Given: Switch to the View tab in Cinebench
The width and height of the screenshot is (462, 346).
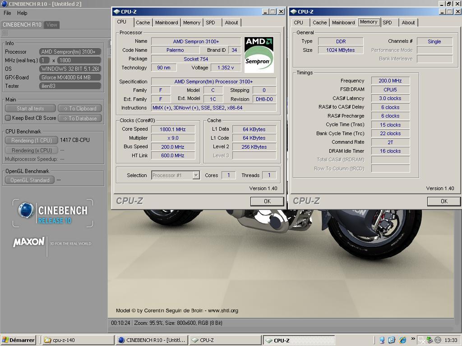Looking at the screenshot, I should 51,25.
